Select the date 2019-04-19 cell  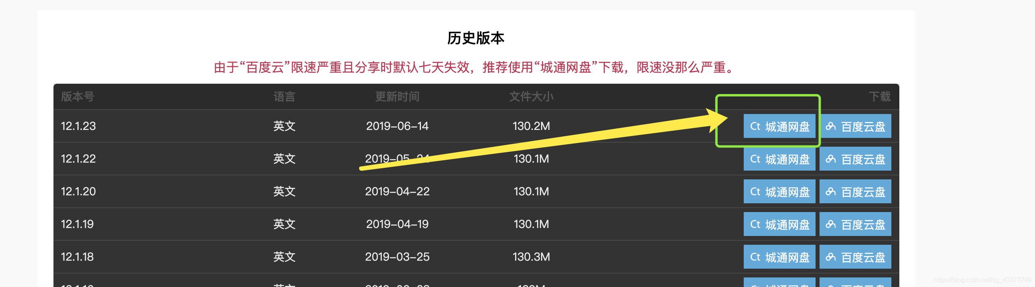click(397, 224)
